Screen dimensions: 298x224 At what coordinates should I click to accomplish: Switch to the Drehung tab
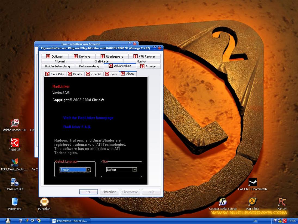tap(82, 56)
